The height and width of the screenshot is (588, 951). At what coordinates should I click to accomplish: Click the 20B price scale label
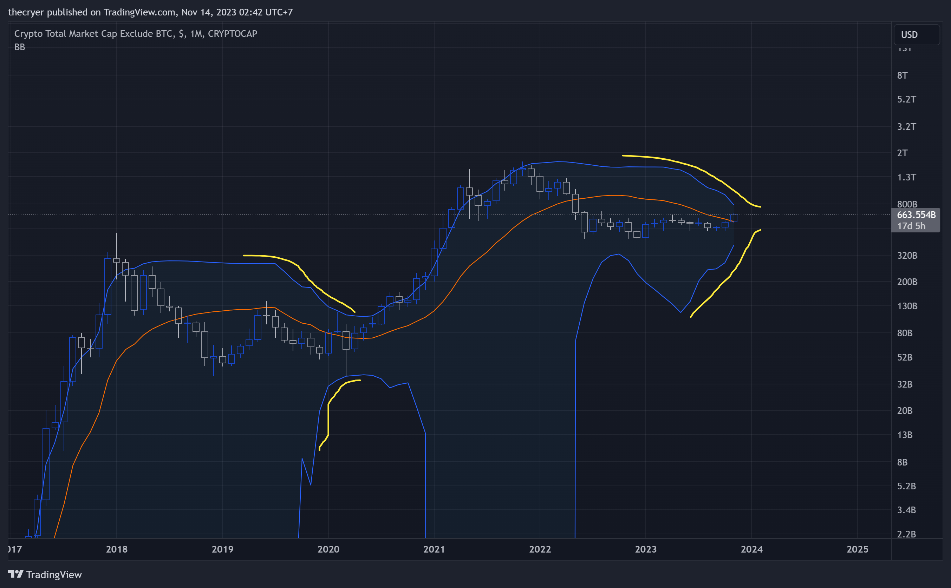tap(904, 411)
